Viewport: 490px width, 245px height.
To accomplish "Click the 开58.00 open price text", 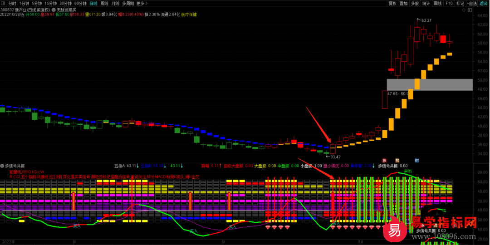I will [33, 15].
